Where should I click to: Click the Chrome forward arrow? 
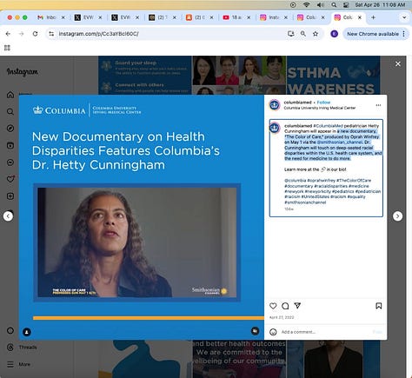(22, 34)
